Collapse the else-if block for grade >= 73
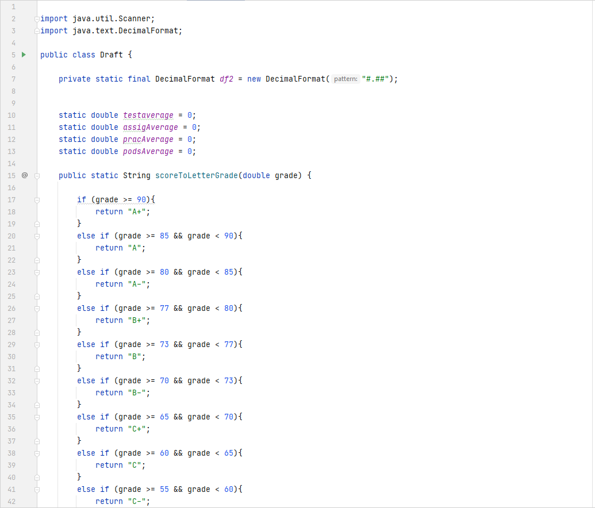Screen dimensions: 595x508 click(36, 344)
